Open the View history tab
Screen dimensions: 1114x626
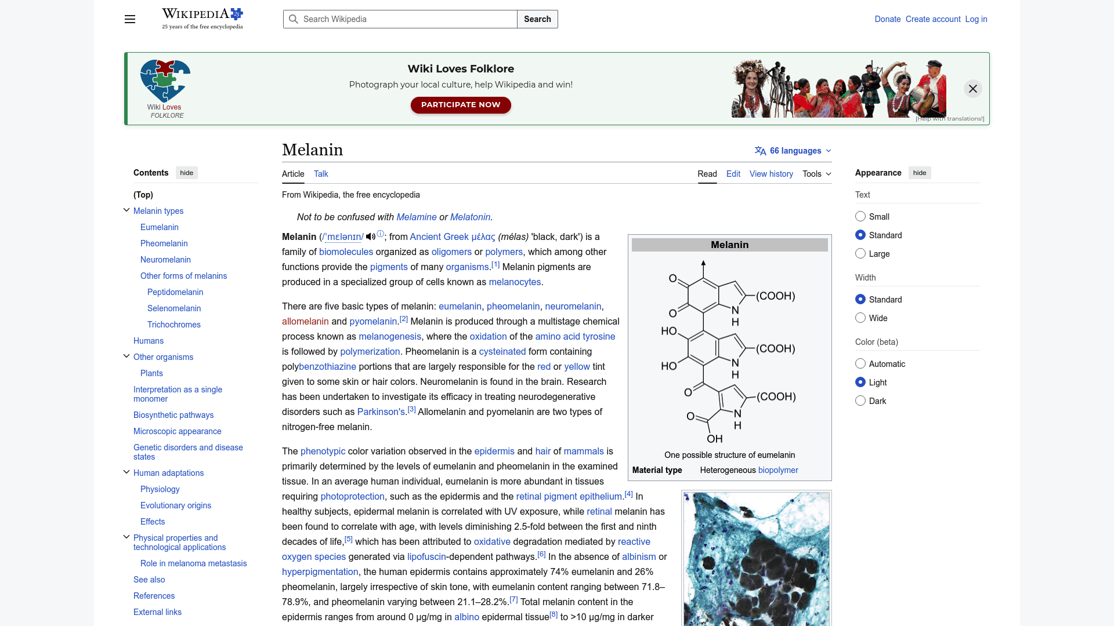tap(771, 174)
